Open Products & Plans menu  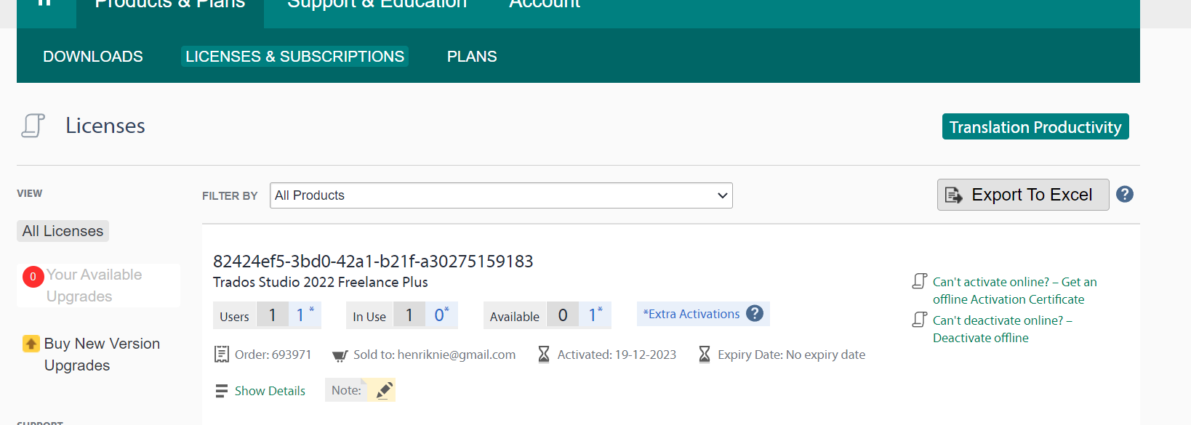click(x=170, y=4)
